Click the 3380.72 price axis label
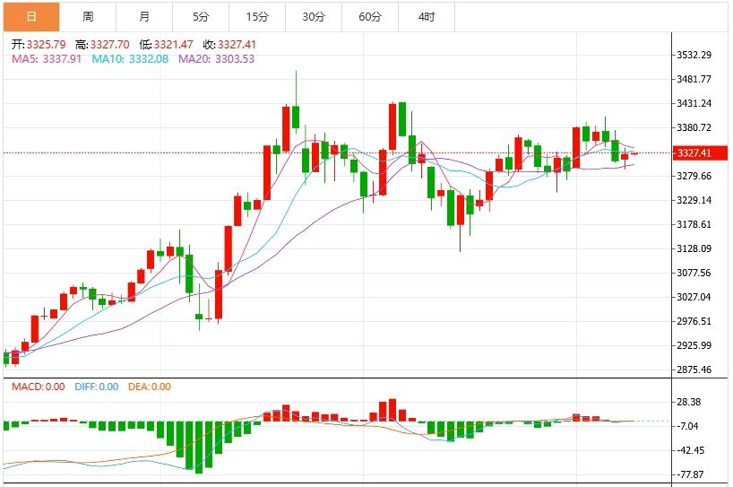 694,127
